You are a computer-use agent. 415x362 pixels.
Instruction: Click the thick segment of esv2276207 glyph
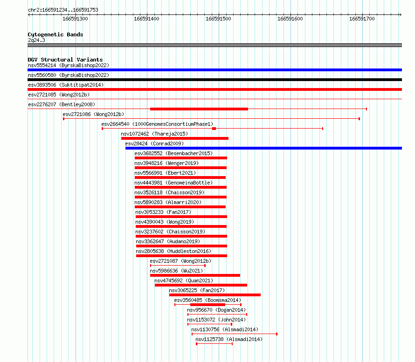(x=199, y=109)
